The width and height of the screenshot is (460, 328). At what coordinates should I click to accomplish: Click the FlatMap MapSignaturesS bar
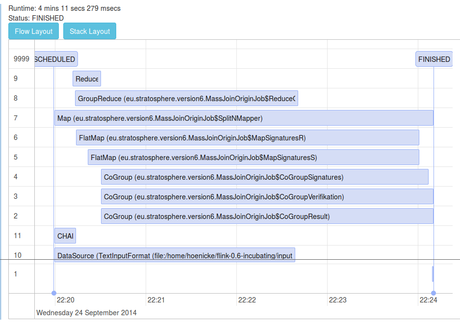coord(254,158)
